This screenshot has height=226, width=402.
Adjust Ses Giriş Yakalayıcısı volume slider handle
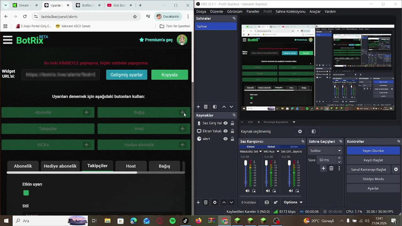tap(289, 163)
